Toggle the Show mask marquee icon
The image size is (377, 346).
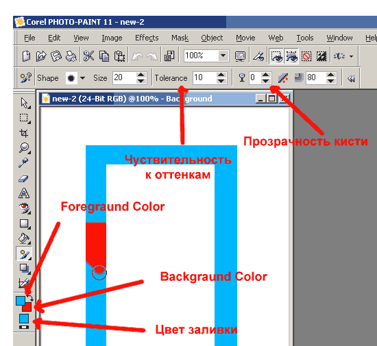pyautogui.click(x=276, y=56)
